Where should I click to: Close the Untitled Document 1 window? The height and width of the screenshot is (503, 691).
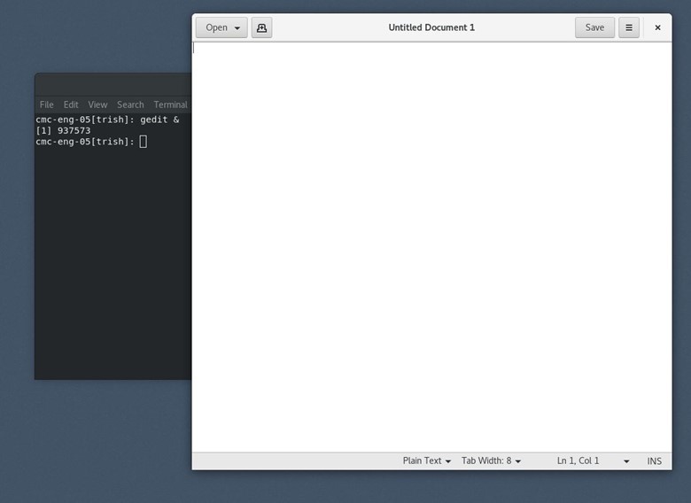tap(657, 27)
